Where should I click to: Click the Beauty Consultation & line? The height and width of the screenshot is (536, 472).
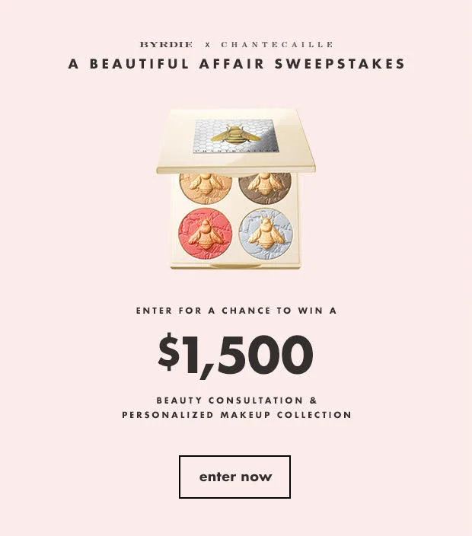tap(237, 400)
